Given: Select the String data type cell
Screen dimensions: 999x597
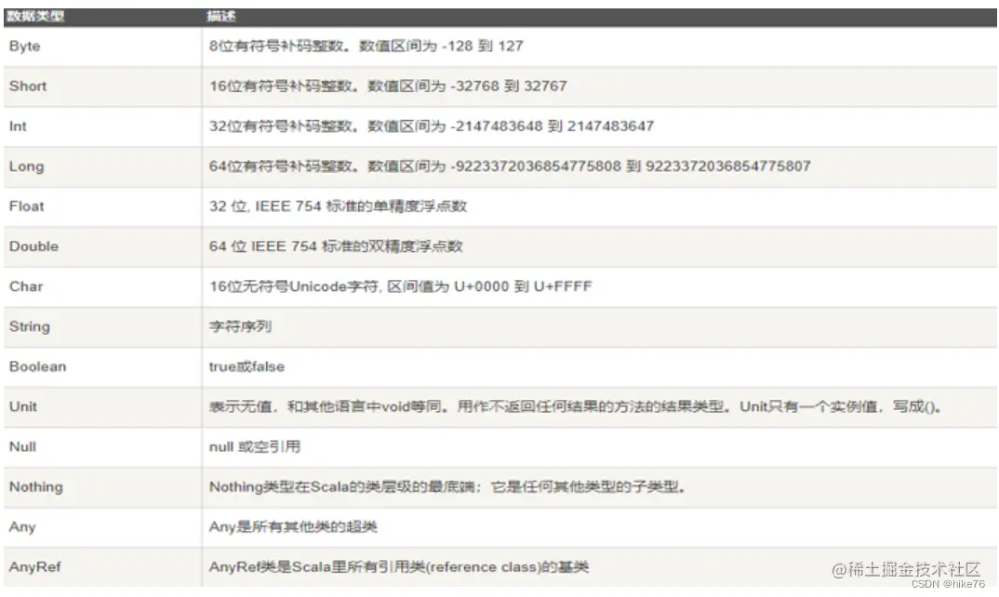Looking at the screenshot, I should [x=29, y=326].
